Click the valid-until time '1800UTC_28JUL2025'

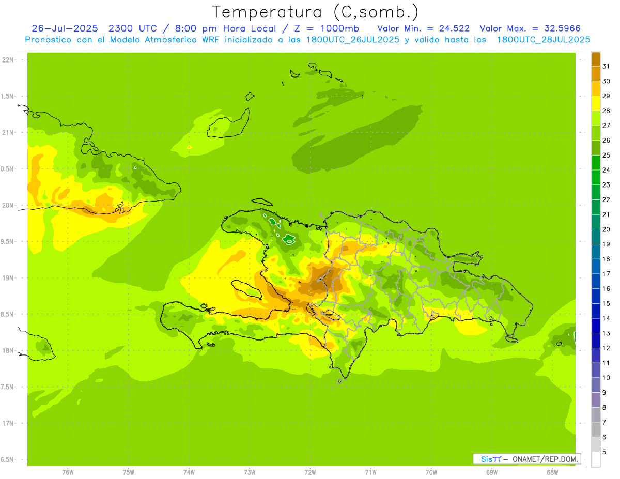pyautogui.click(x=544, y=39)
